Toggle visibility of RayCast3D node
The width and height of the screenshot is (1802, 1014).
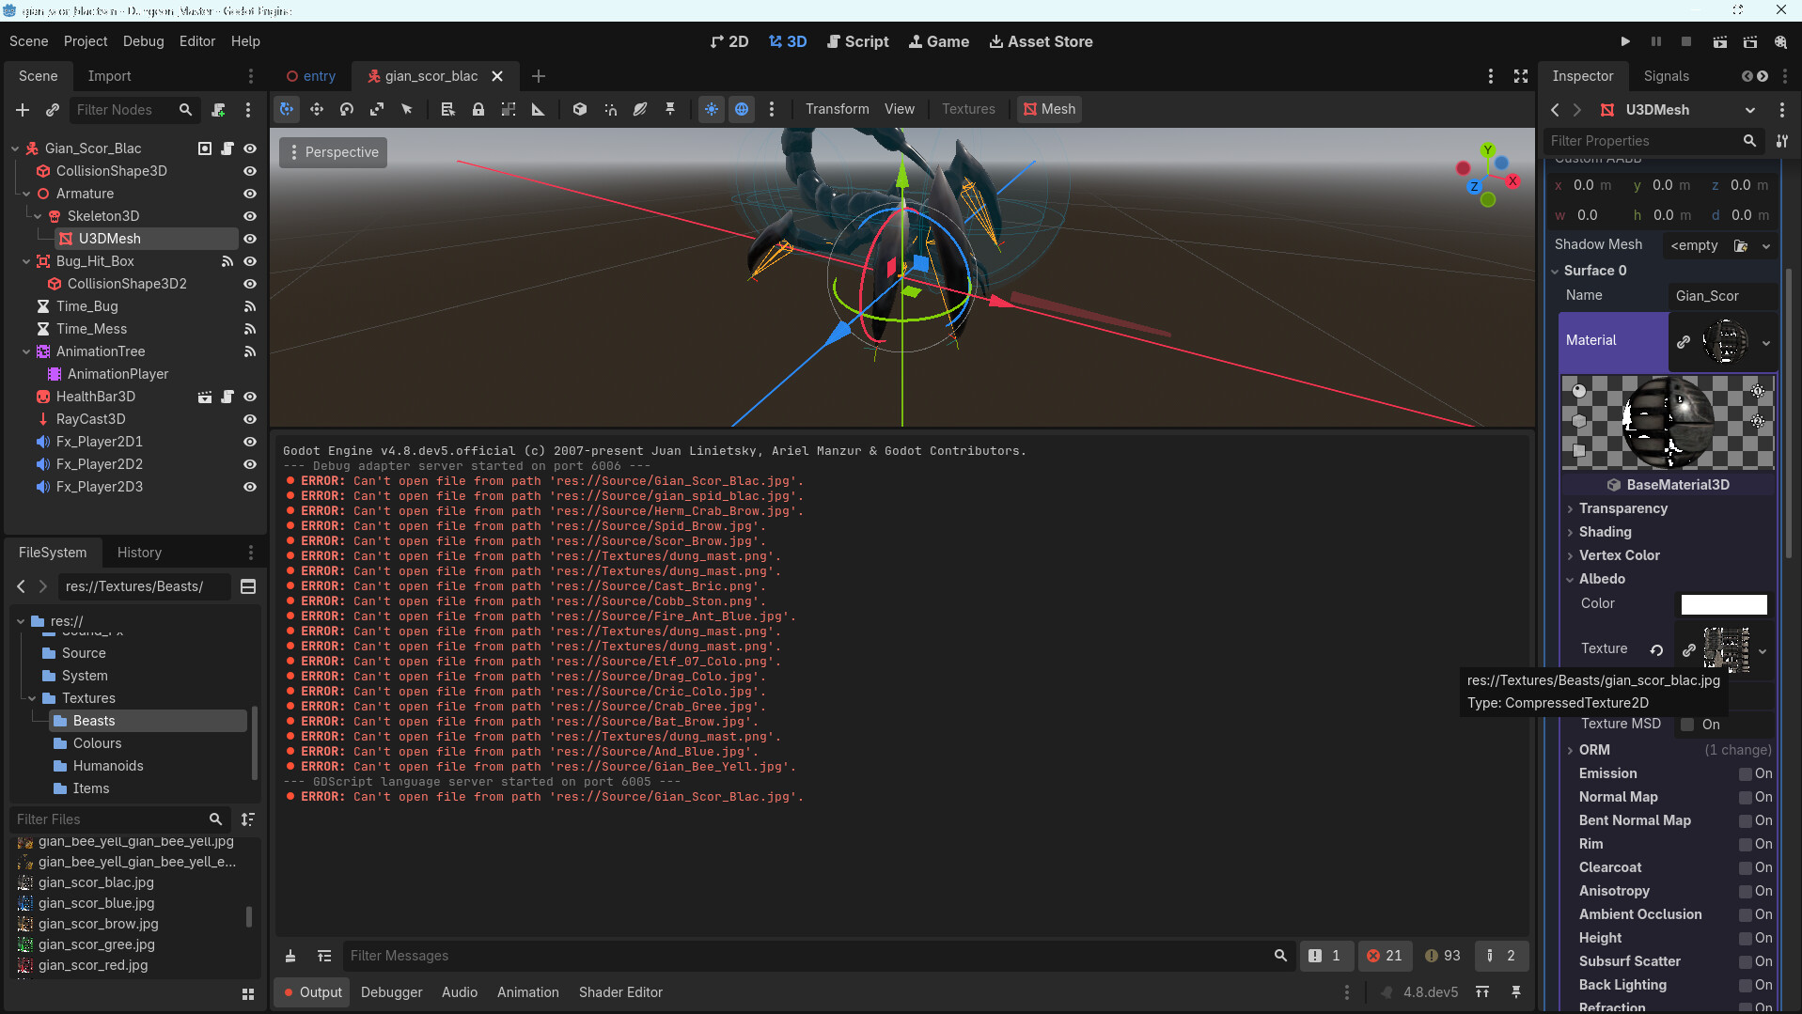250,419
